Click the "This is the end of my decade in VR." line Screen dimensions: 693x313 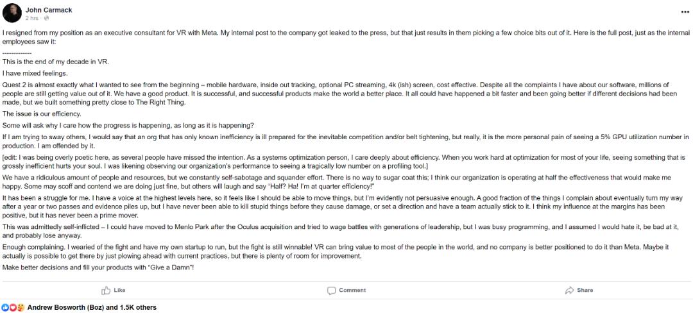56,62
